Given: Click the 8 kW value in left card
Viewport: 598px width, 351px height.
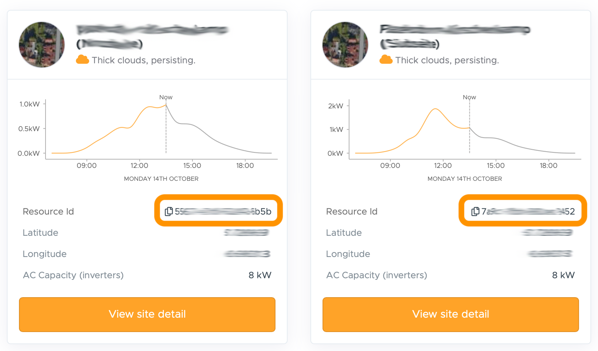Looking at the screenshot, I should click(x=260, y=275).
